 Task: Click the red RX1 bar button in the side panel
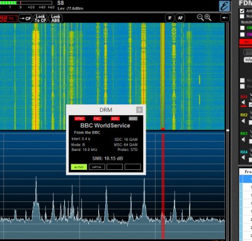246,42
